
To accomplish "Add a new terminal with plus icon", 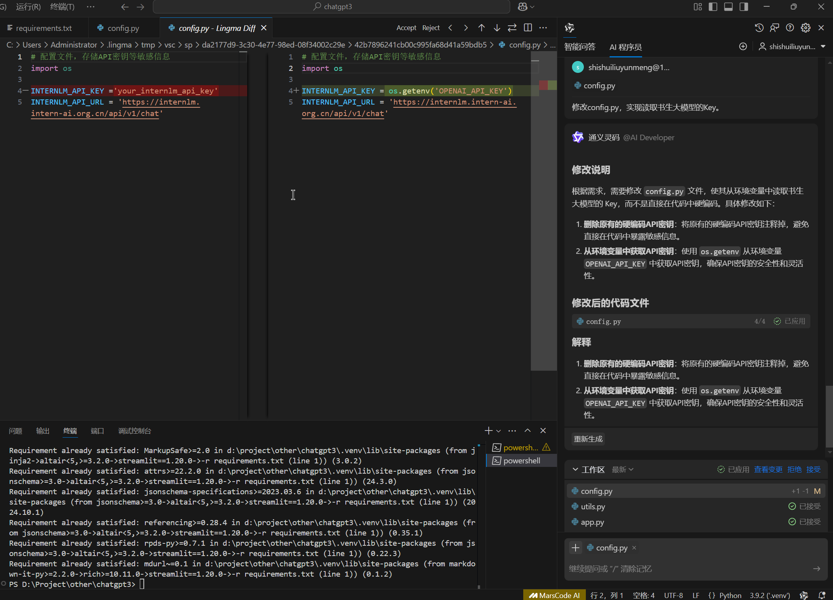I will [488, 430].
